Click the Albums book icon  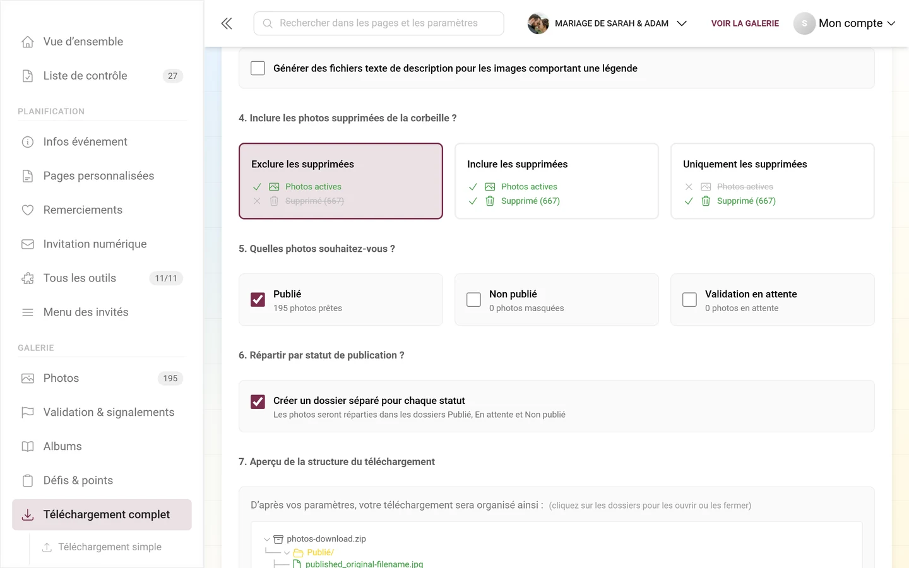click(28, 447)
